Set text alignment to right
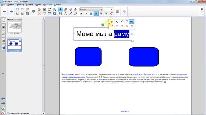The width and height of the screenshot is (206, 115). pyautogui.click(x=106, y=14)
